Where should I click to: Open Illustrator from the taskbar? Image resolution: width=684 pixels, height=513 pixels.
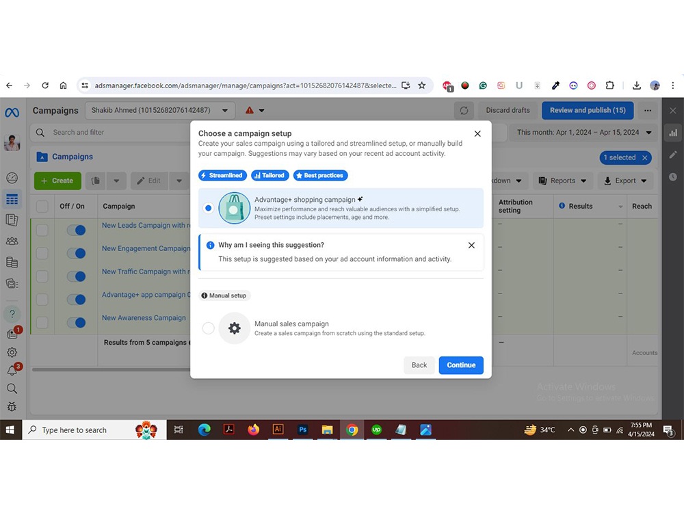click(x=278, y=430)
